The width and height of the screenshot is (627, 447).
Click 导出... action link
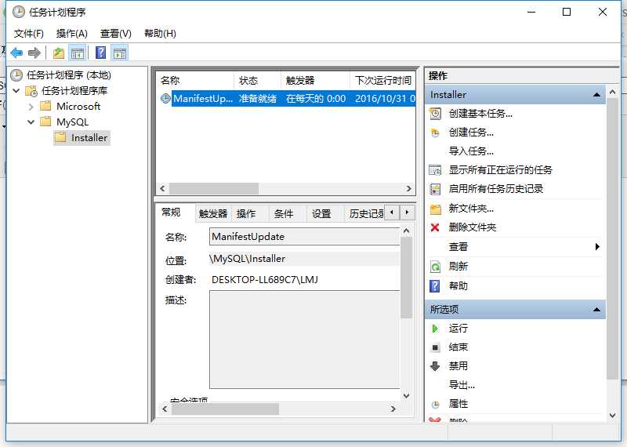pos(462,385)
